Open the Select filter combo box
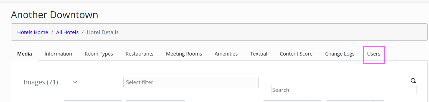Screen dimensions: 429x102 pyautogui.click(x=191, y=82)
